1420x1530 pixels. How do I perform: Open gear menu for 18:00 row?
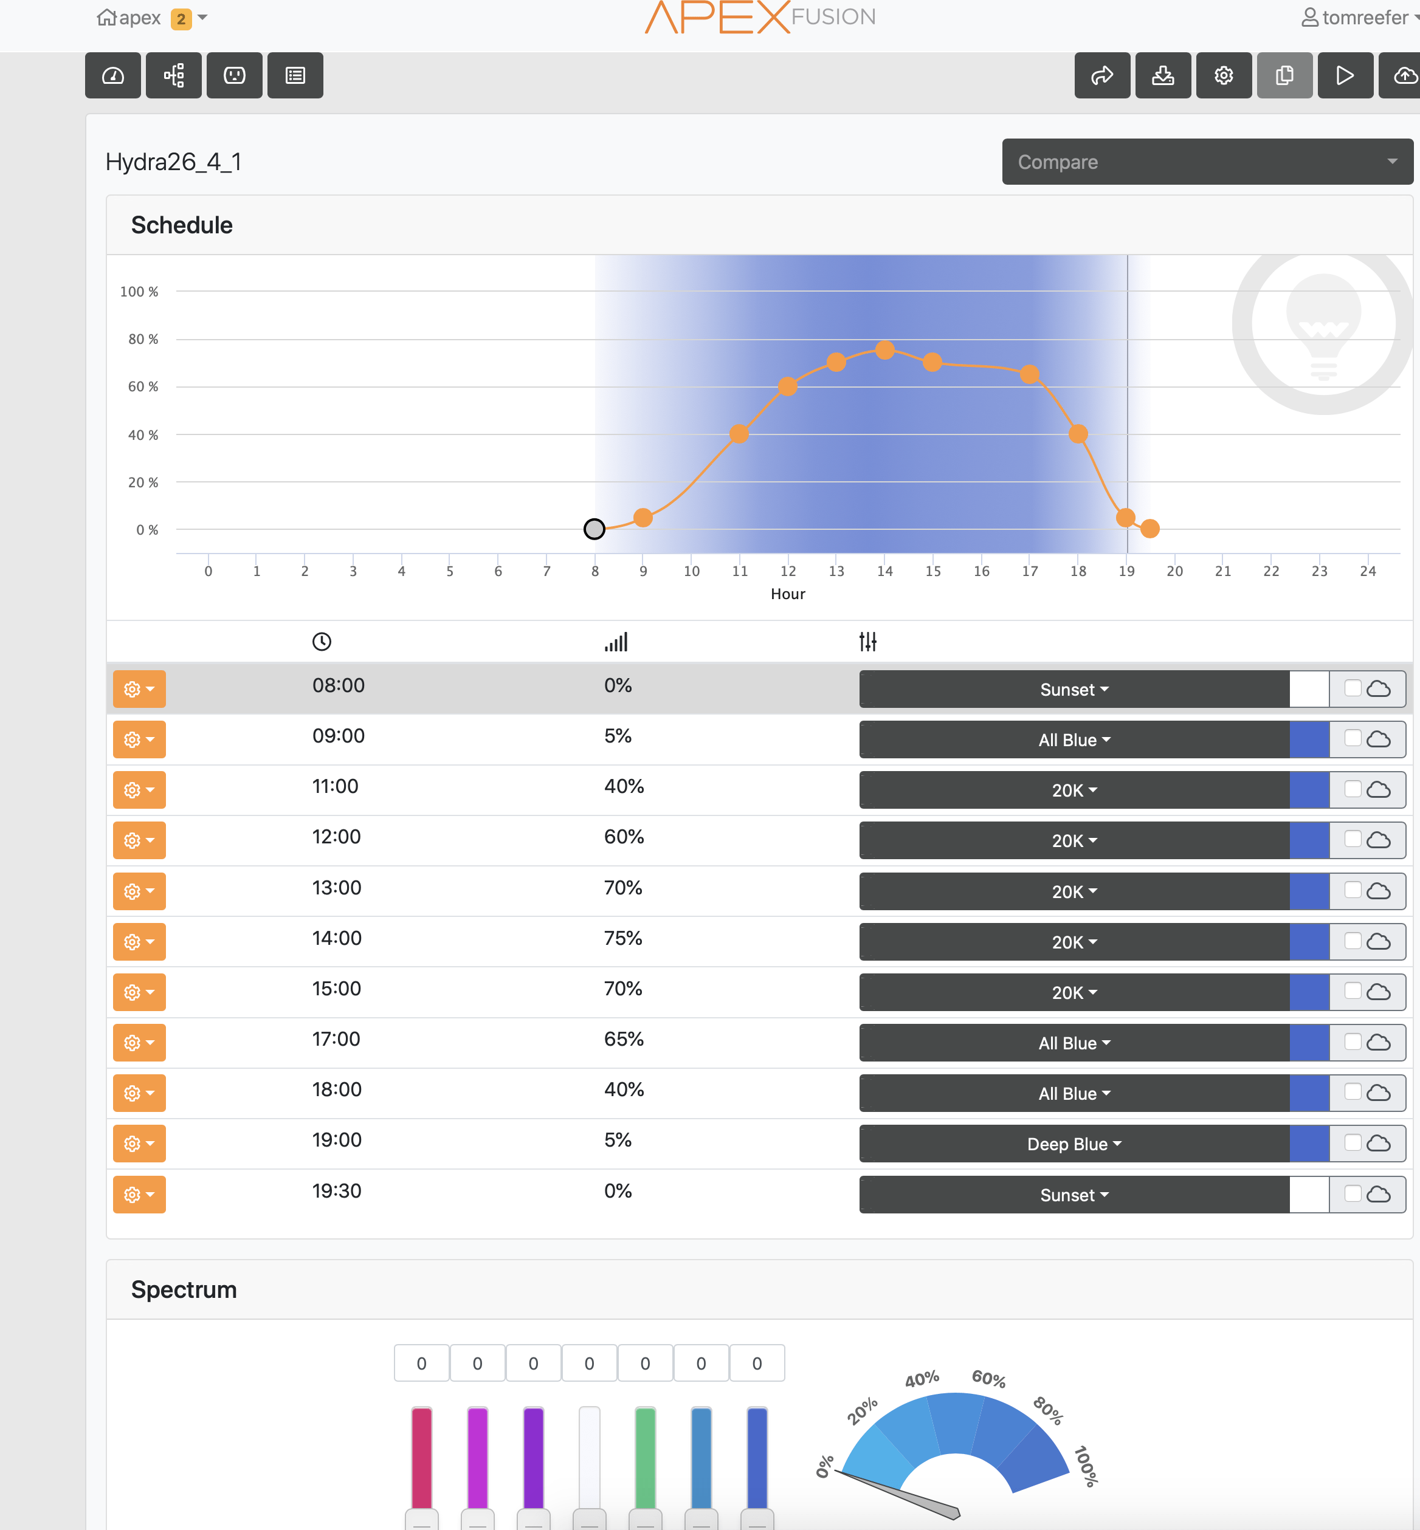point(139,1093)
